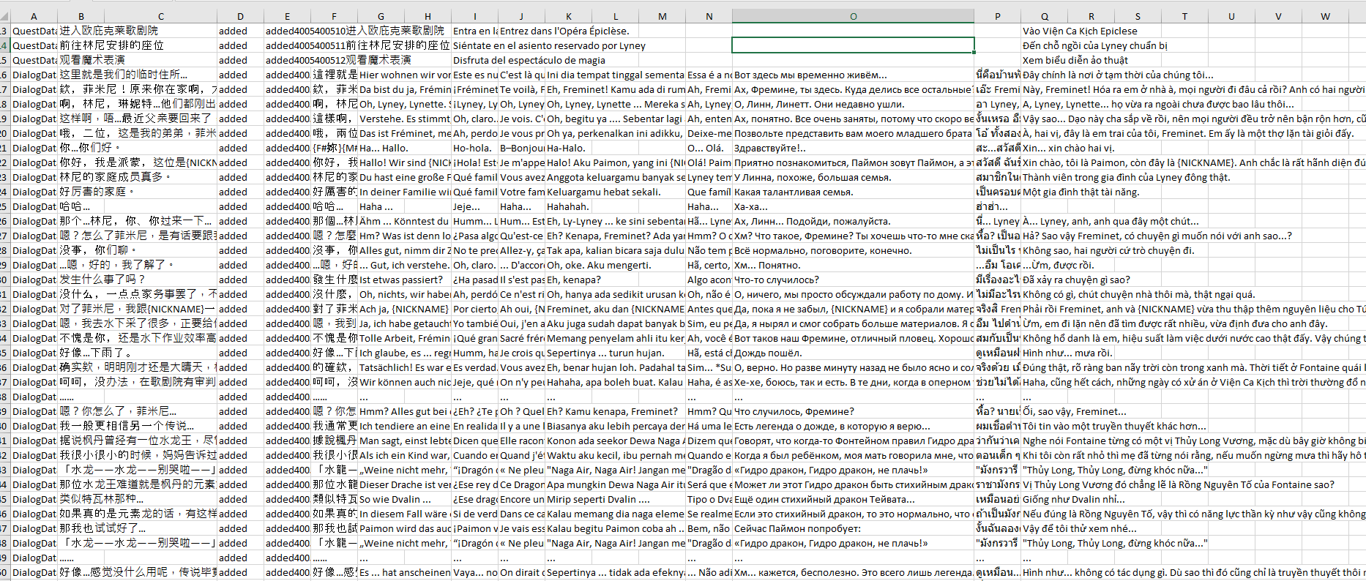Image resolution: width=1366 pixels, height=581 pixels.
Task: Select column Q header
Action: (x=1044, y=16)
